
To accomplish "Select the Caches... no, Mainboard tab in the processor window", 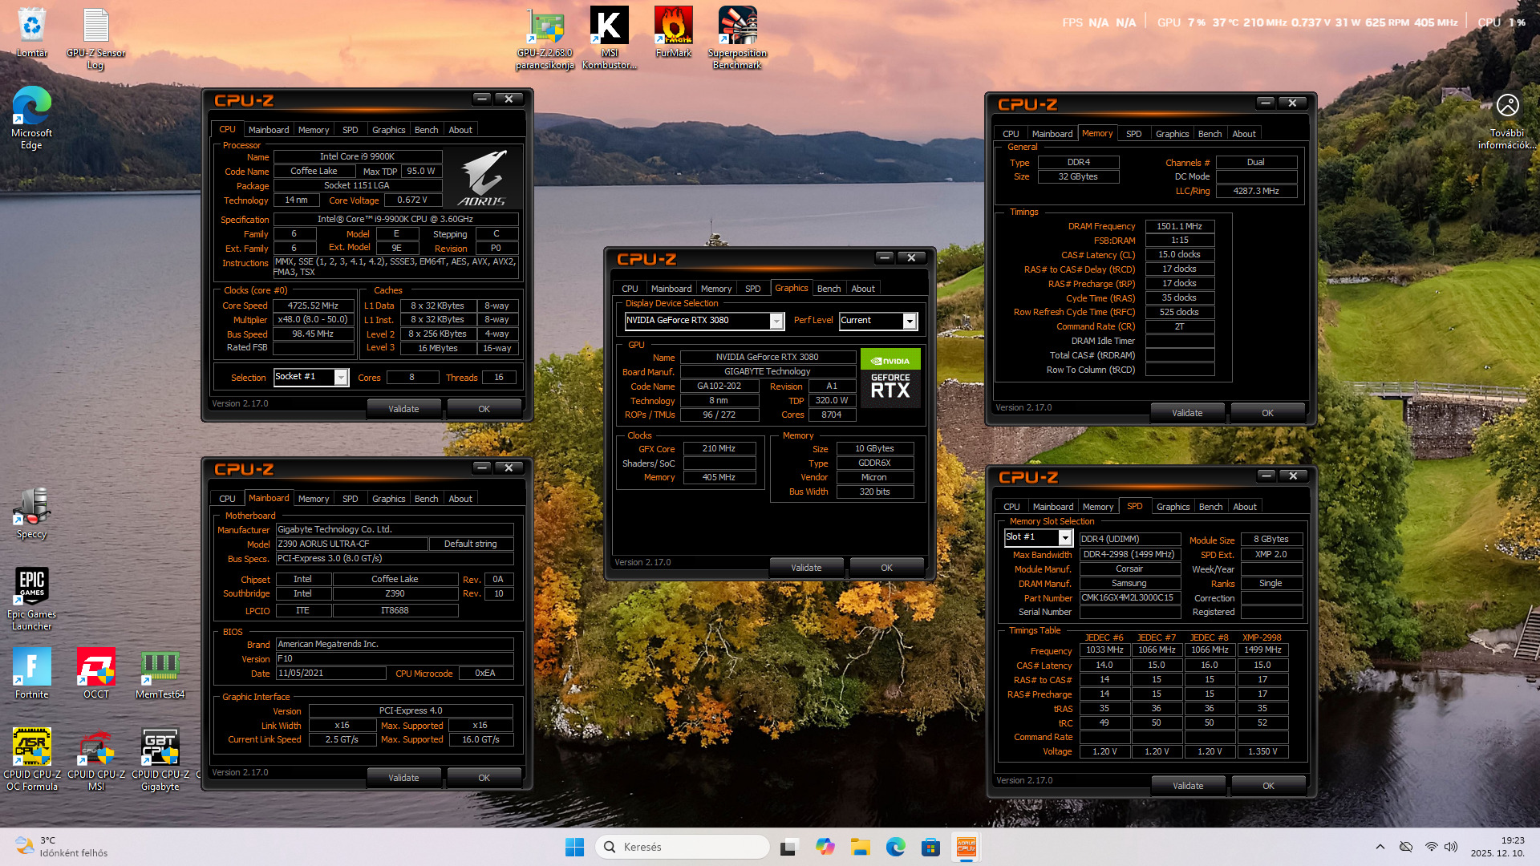I will [x=268, y=130].
